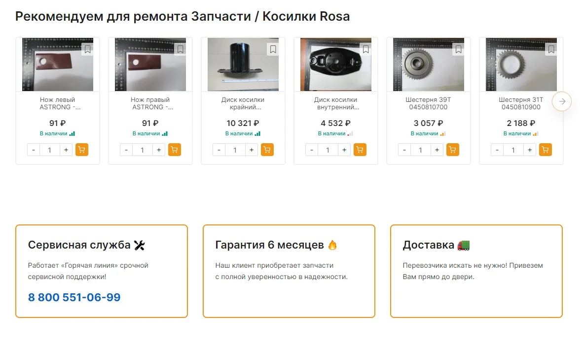Bookmark the Нож левый ASTRONG product
Screen dimensions: 583x346
click(x=87, y=49)
